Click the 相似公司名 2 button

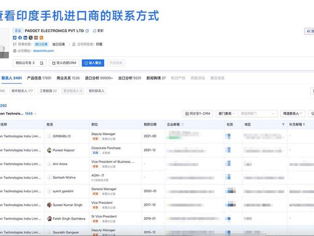30,63
